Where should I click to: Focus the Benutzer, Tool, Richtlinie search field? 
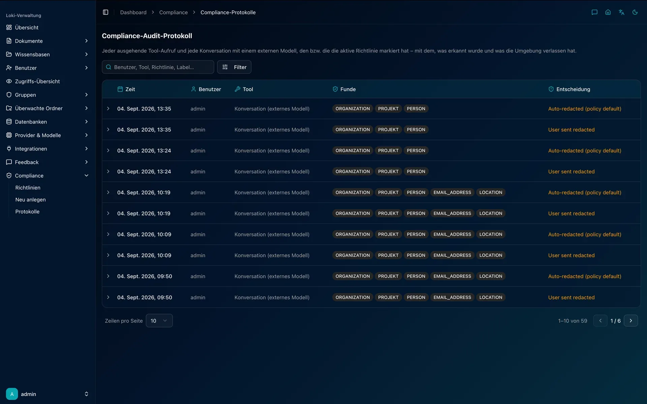click(x=158, y=67)
